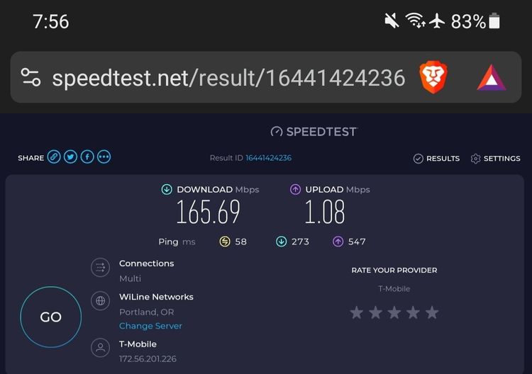Rate T-Mobile five stars
532x374 pixels.
pyautogui.click(x=432, y=312)
